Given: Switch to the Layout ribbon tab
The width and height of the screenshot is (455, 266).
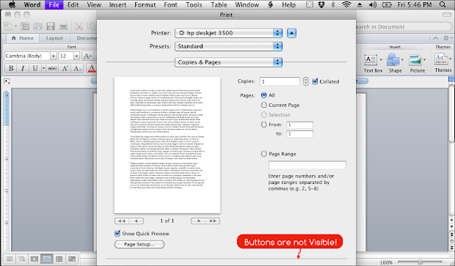Looking at the screenshot, I should pyautogui.click(x=54, y=38).
